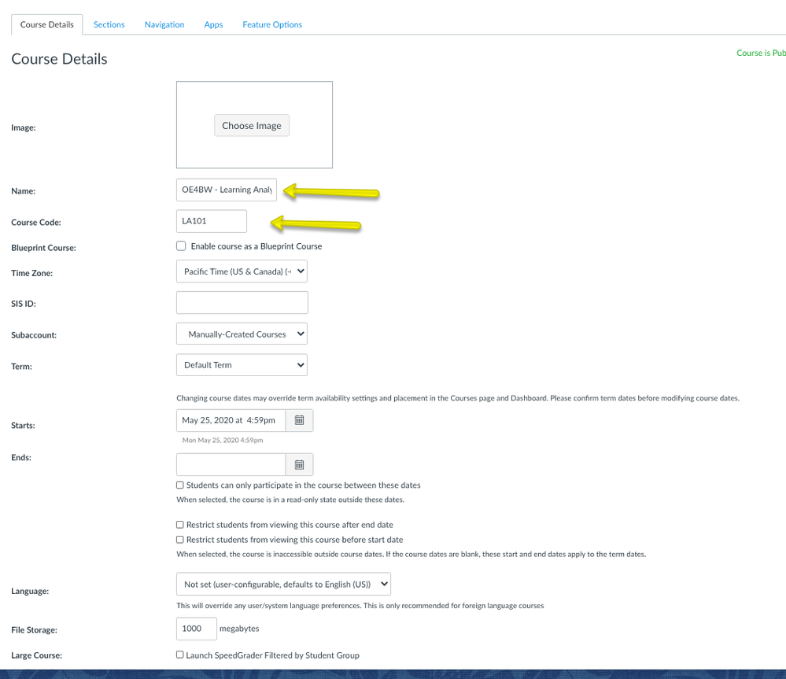
Task: Click the course Name text field
Action: pos(227,190)
